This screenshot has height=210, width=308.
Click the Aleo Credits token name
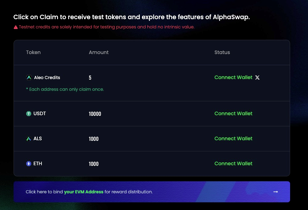coord(47,78)
